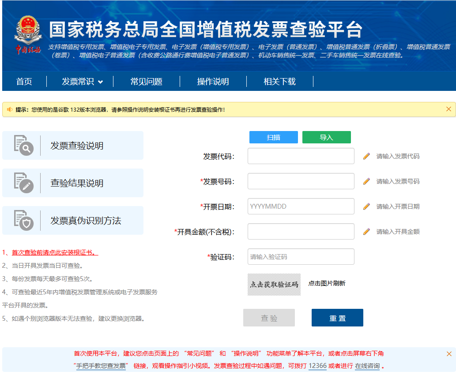The width and height of the screenshot is (456, 375).
Task: Click the pencil icon beside 请输入开票日期
Action: 366,206
